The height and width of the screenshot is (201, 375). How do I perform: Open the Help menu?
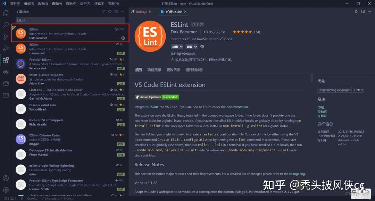tap(113, 3)
